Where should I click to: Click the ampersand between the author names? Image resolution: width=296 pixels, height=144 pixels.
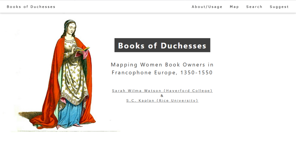click(162, 96)
